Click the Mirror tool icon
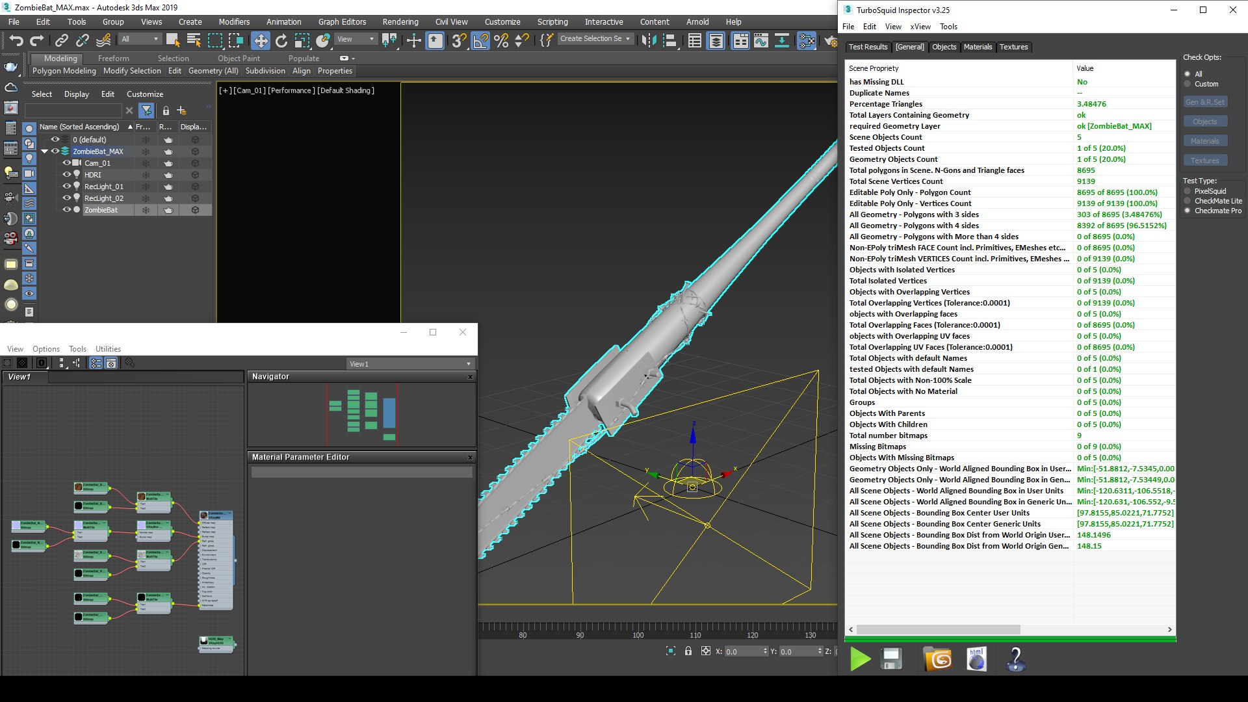Image resolution: width=1248 pixels, height=702 pixels. pyautogui.click(x=648, y=40)
